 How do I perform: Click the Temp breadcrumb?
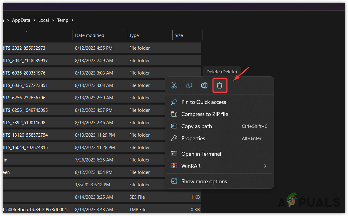tap(63, 20)
